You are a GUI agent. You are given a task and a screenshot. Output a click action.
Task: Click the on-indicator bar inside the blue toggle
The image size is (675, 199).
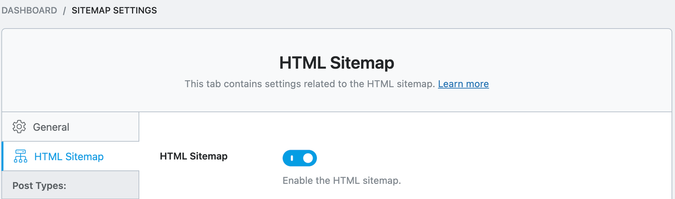click(292, 158)
